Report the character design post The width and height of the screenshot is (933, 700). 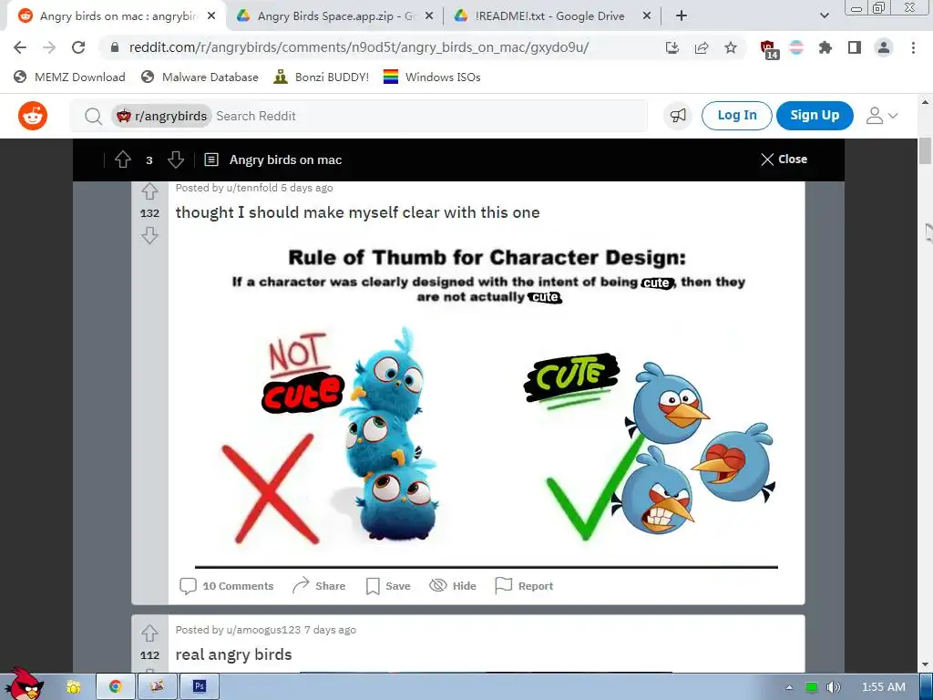pyautogui.click(x=524, y=586)
